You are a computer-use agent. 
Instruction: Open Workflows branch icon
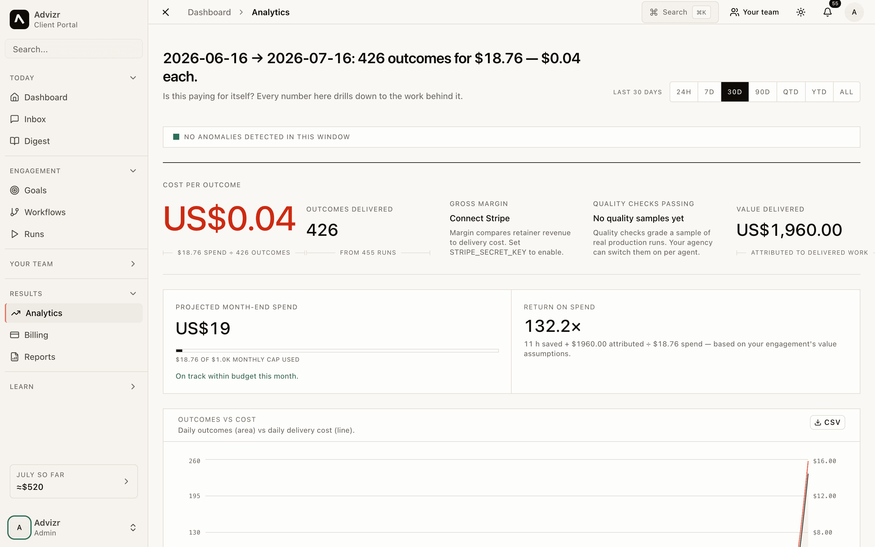coord(15,212)
